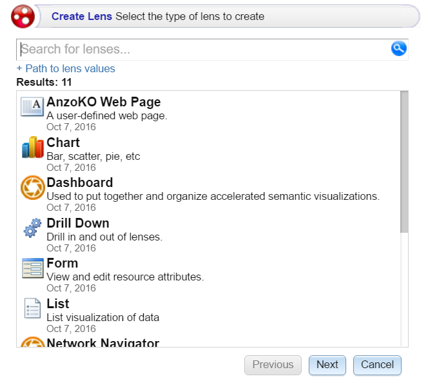428x392 pixels.
Task: Select the Form lens icon
Action: (32, 268)
